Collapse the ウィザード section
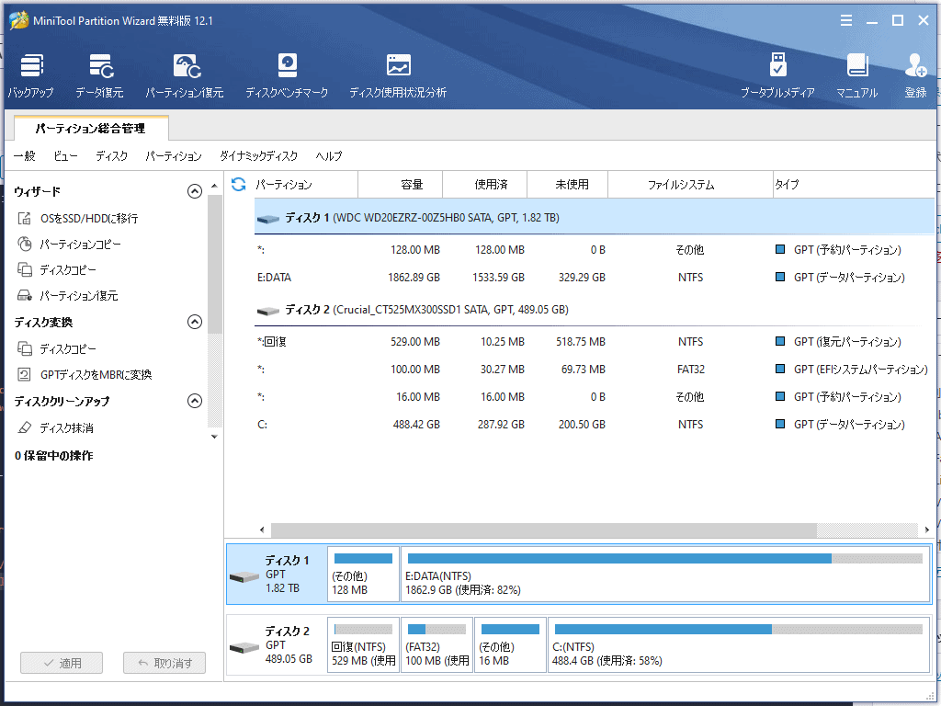 [x=194, y=191]
